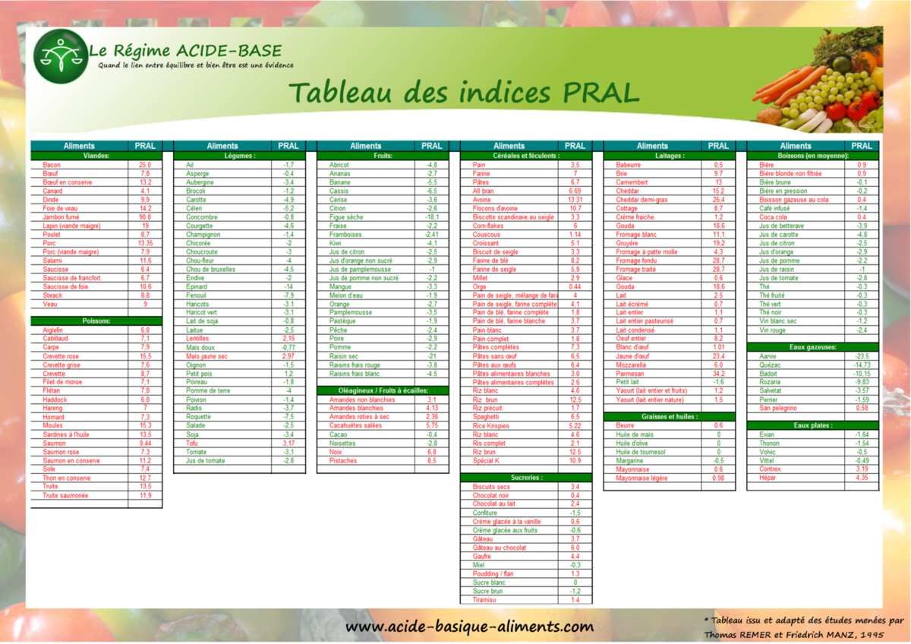Click the 'Ail' row in Légumes
The width and height of the screenshot is (911, 644).
click(240, 165)
